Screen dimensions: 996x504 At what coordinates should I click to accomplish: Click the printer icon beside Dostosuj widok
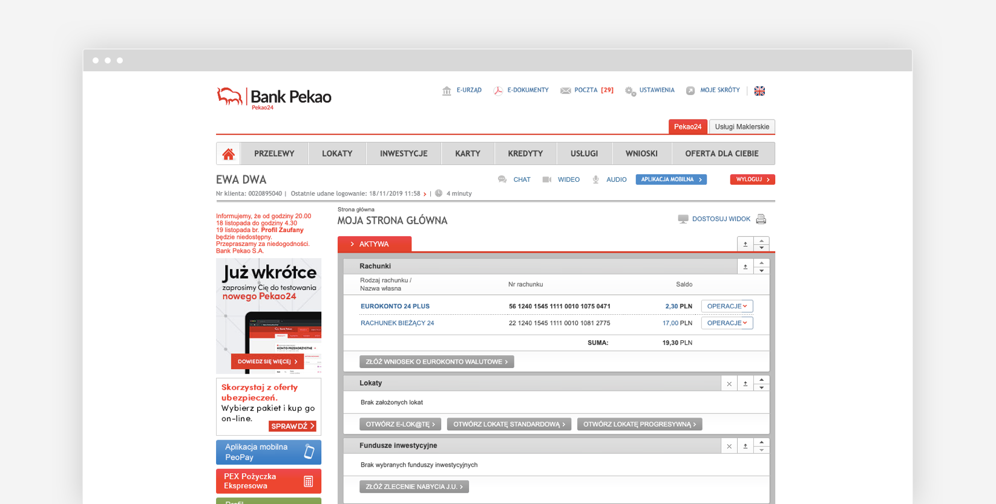761,219
